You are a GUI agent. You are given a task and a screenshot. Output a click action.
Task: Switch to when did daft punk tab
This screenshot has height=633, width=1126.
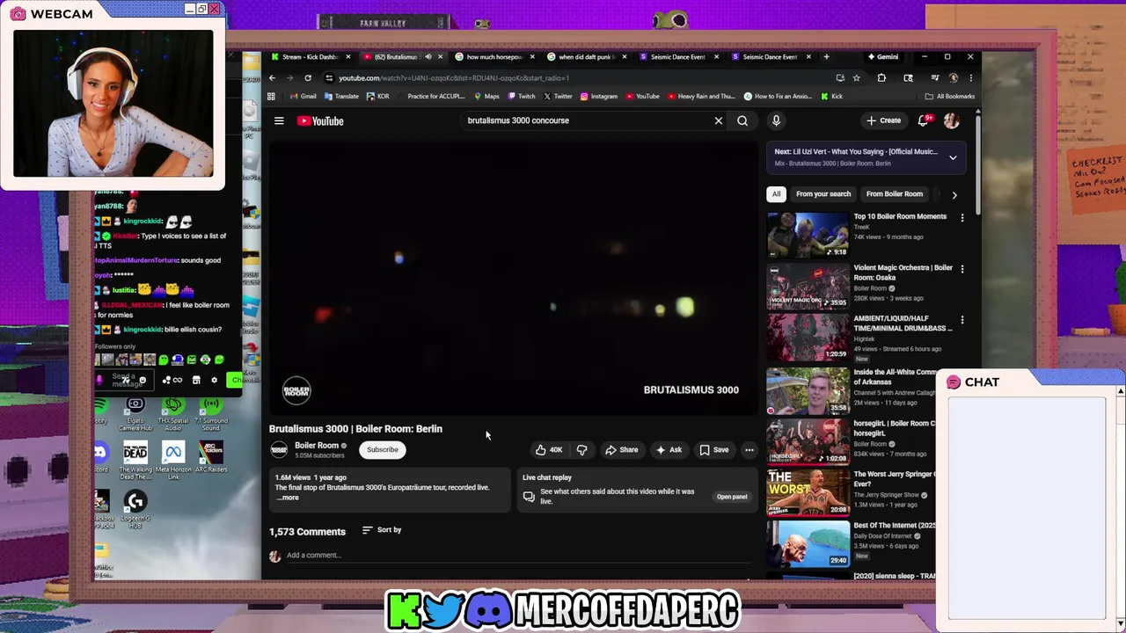586,57
